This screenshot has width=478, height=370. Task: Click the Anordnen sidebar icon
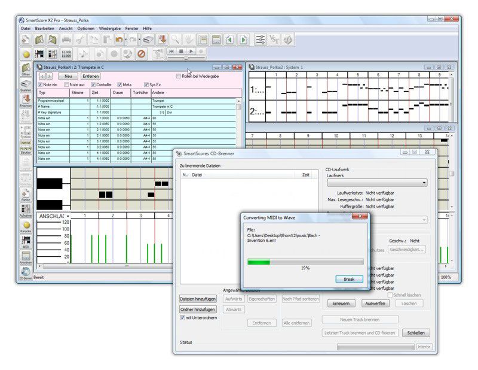(x=26, y=258)
